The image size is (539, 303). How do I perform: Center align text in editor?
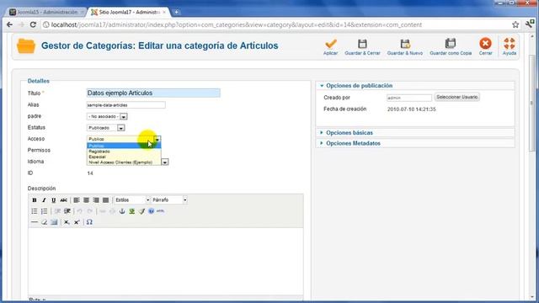[x=86, y=200]
